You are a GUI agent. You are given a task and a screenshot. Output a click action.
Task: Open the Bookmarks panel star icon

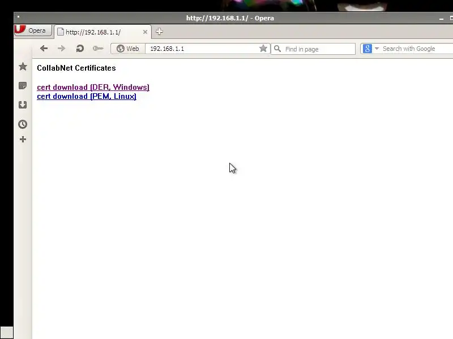coord(23,67)
